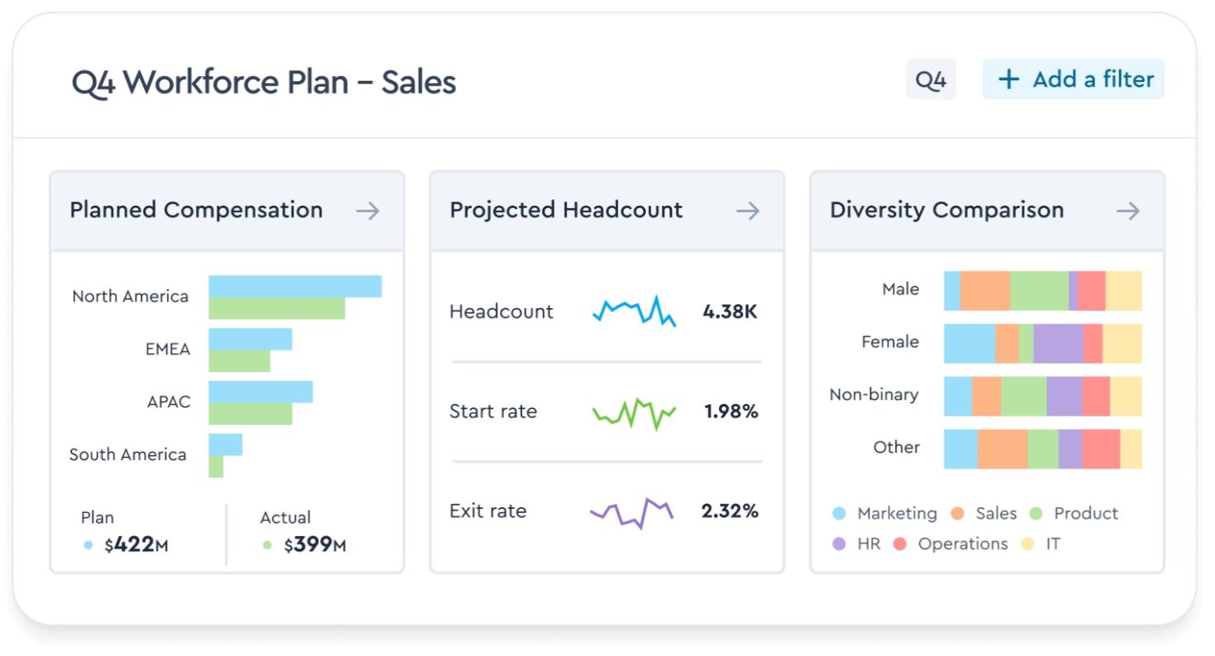The width and height of the screenshot is (1215, 656).
Task: Click the Start rate sparkline chart
Action: [634, 411]
